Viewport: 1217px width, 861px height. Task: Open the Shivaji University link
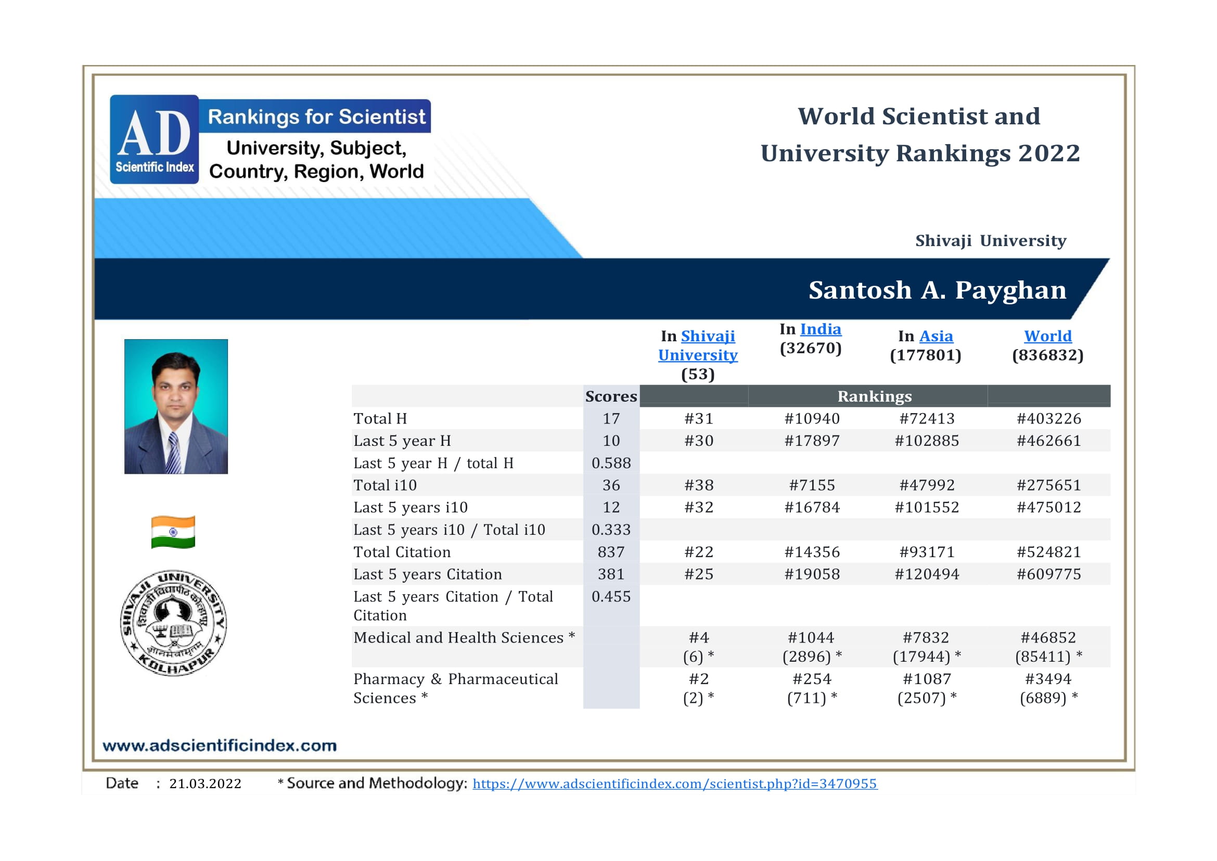697,345
